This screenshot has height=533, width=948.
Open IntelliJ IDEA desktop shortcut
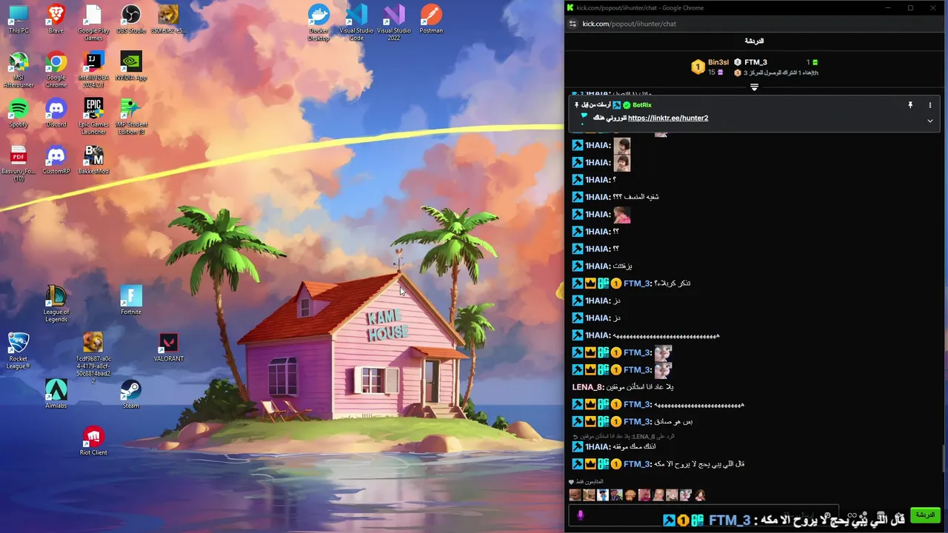(x=93, y=70)
